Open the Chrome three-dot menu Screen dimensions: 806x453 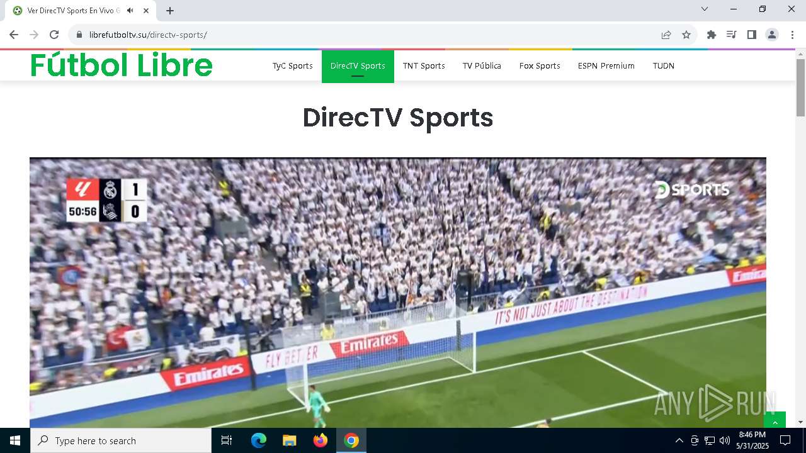pyautogui.click(x=792, y=35)
